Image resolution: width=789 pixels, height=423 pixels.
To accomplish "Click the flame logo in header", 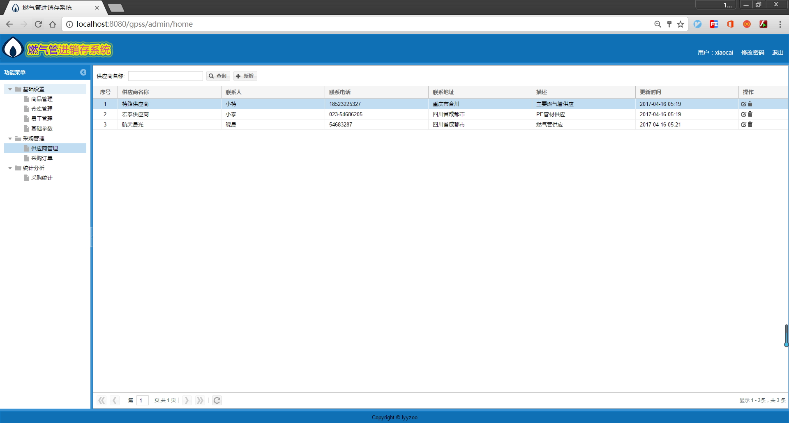I will click(x=13, y=48).
